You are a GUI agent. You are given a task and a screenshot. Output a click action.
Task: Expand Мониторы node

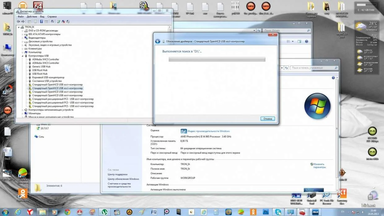[x=22, y=114]
